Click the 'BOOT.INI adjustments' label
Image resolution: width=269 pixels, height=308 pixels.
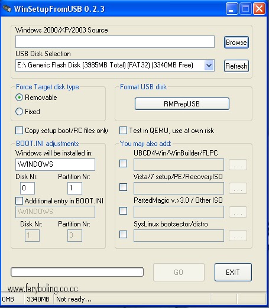click(47, 144)
